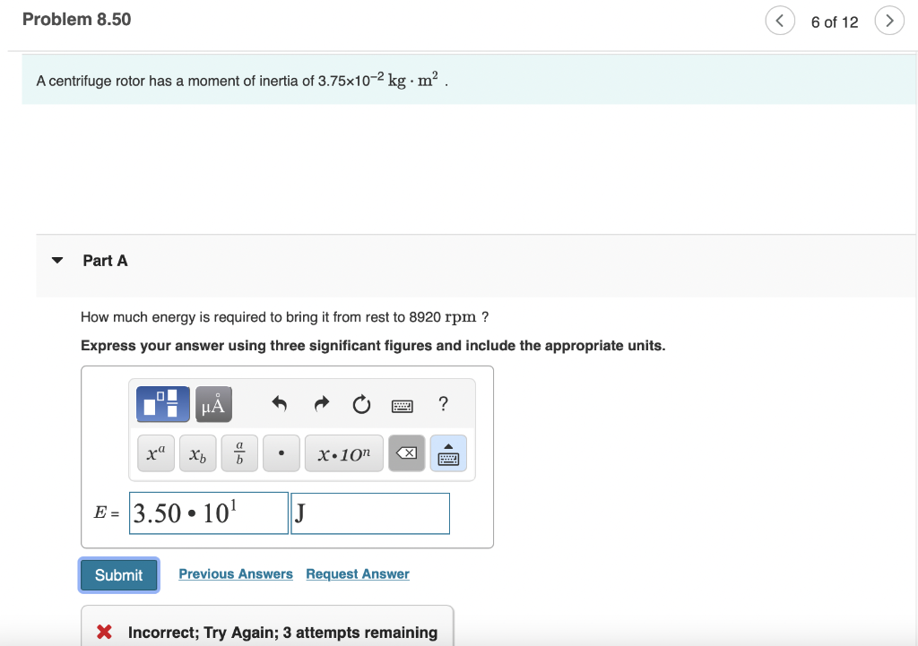
Task: Click the undo arrow in the answer toolbar
Action: pos(279,404)
